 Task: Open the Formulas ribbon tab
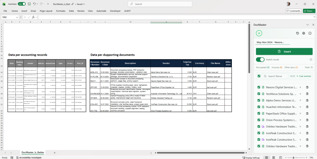(61, 11)
